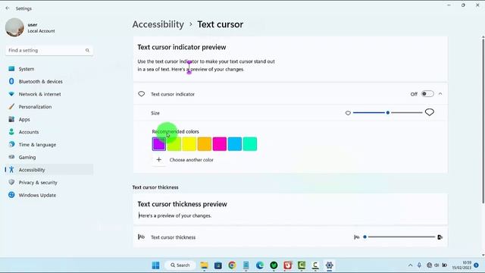This screenshot has height=273, width=485.
Task: Focus the Find a setting search box
Action: point(49,50)
